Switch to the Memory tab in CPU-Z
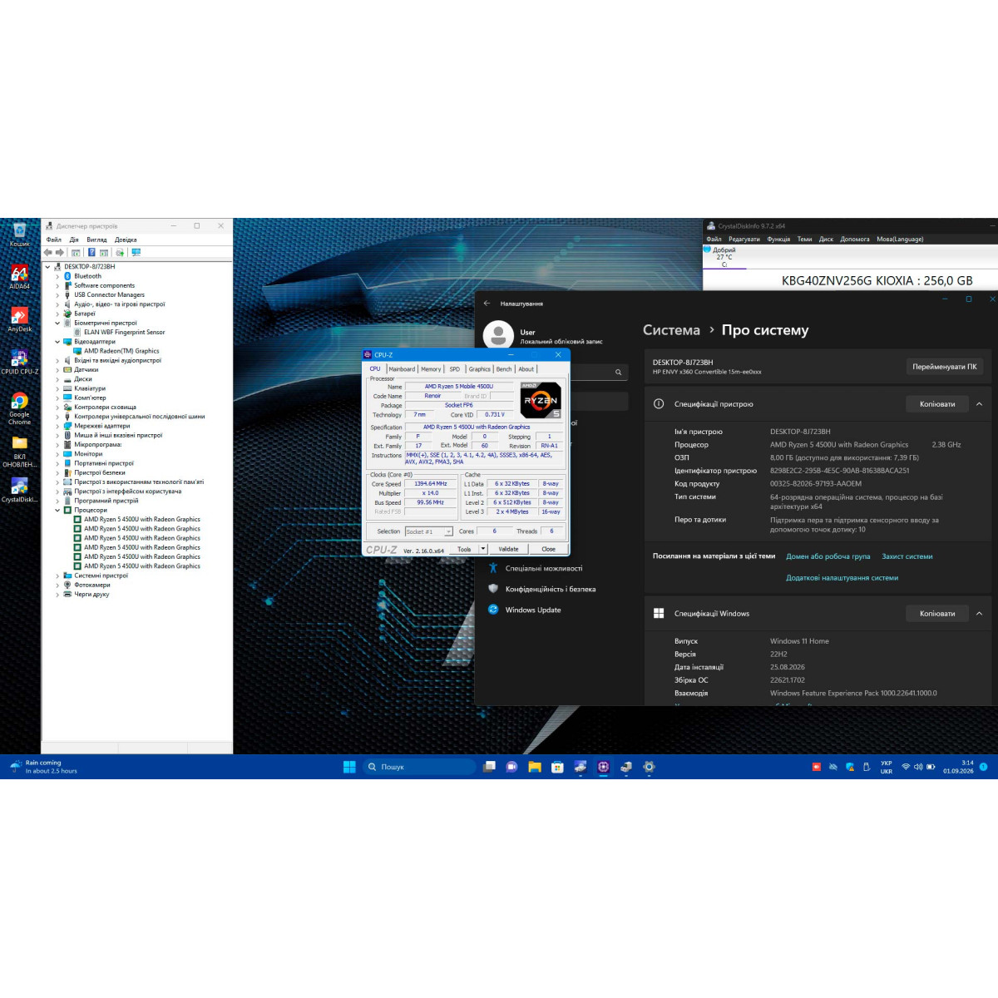The image size is (998, 998). coord(431,369)
